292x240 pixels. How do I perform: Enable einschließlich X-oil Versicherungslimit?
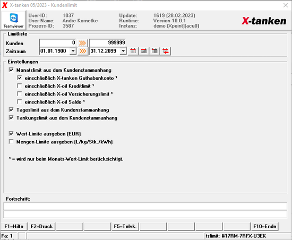click(x=19, y=94)
